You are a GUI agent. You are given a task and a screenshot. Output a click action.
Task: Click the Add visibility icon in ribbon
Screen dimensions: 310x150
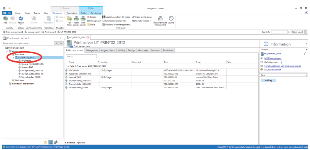click(5, 19)
